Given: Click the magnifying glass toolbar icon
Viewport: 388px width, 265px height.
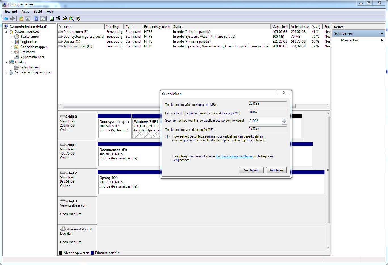Looking at the screenshot, I should (71, 18).
